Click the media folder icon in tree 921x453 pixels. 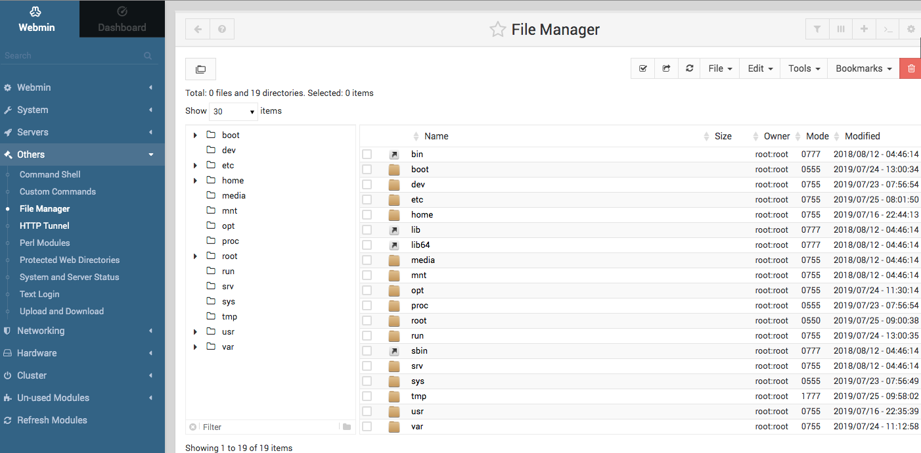211,195
